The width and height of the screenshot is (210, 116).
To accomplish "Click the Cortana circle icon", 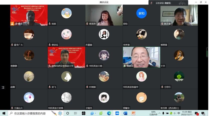I will click(x=68, y=113).
